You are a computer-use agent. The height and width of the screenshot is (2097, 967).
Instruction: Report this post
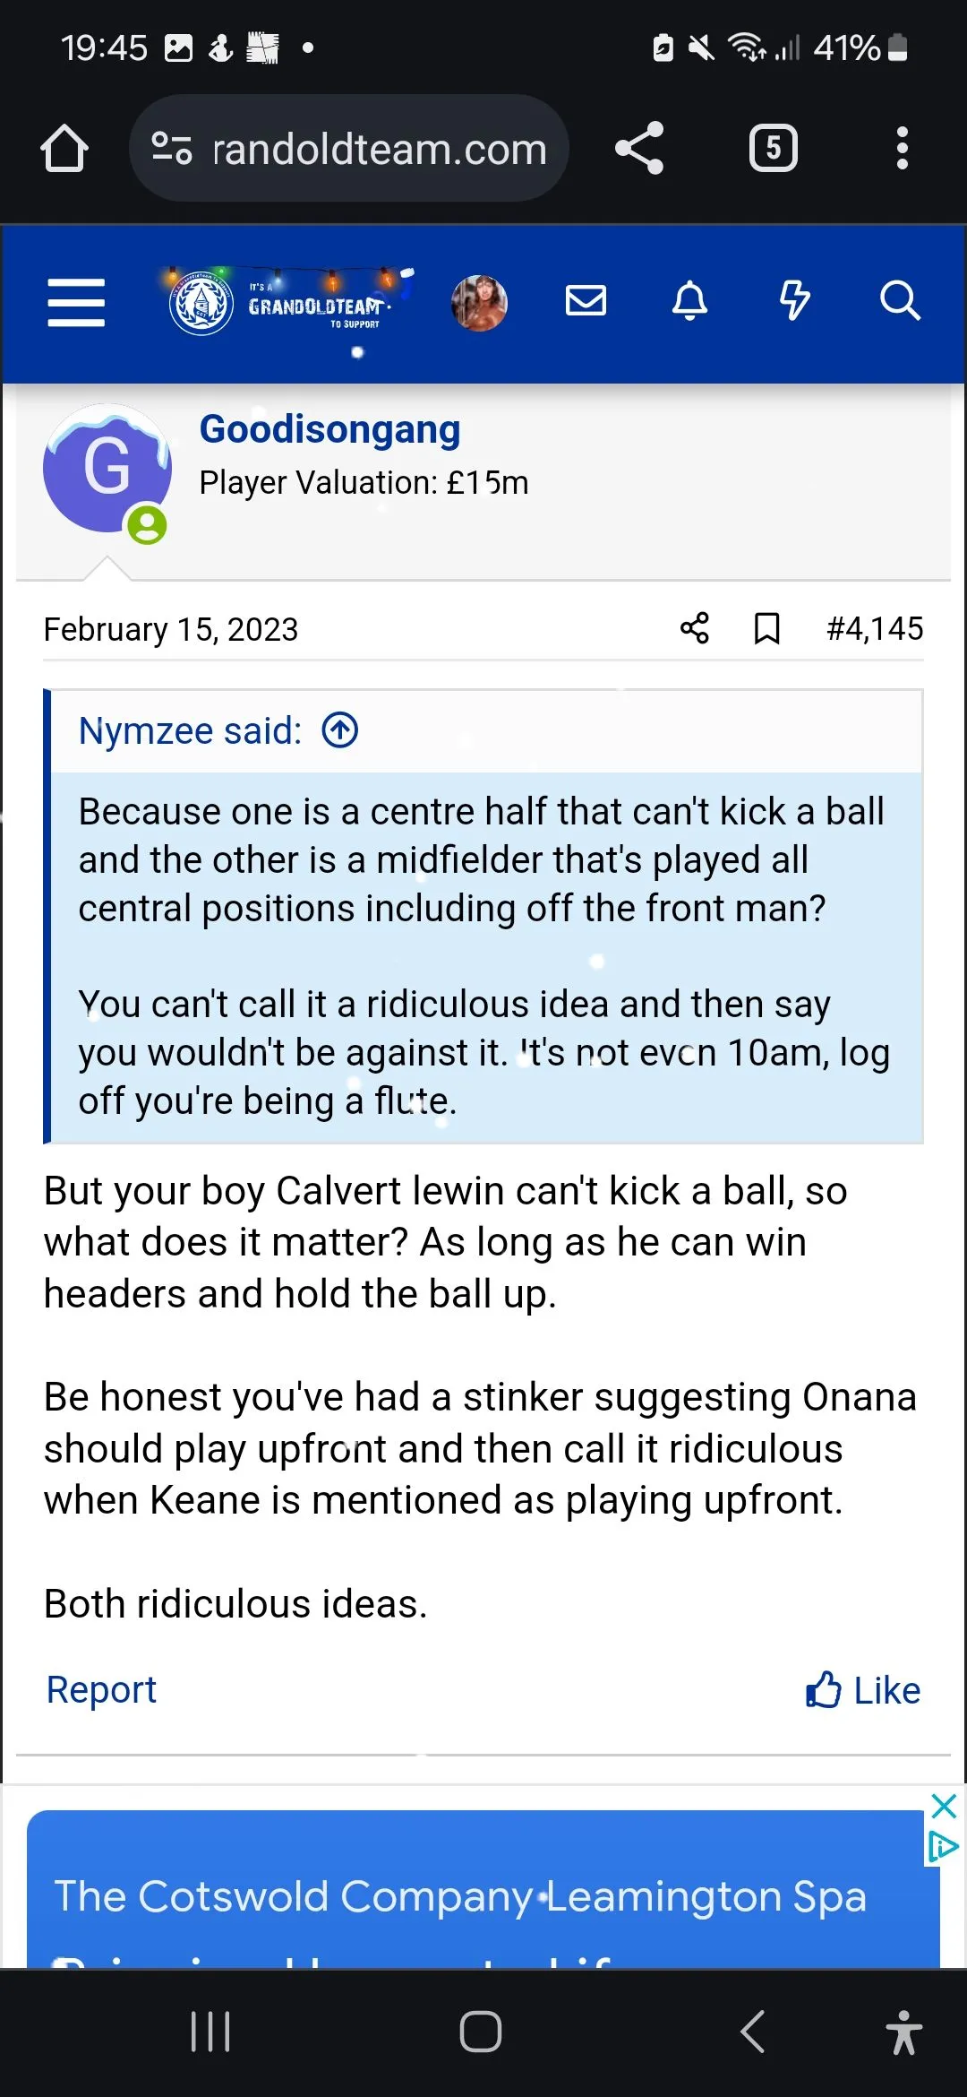coord(101,1690)
